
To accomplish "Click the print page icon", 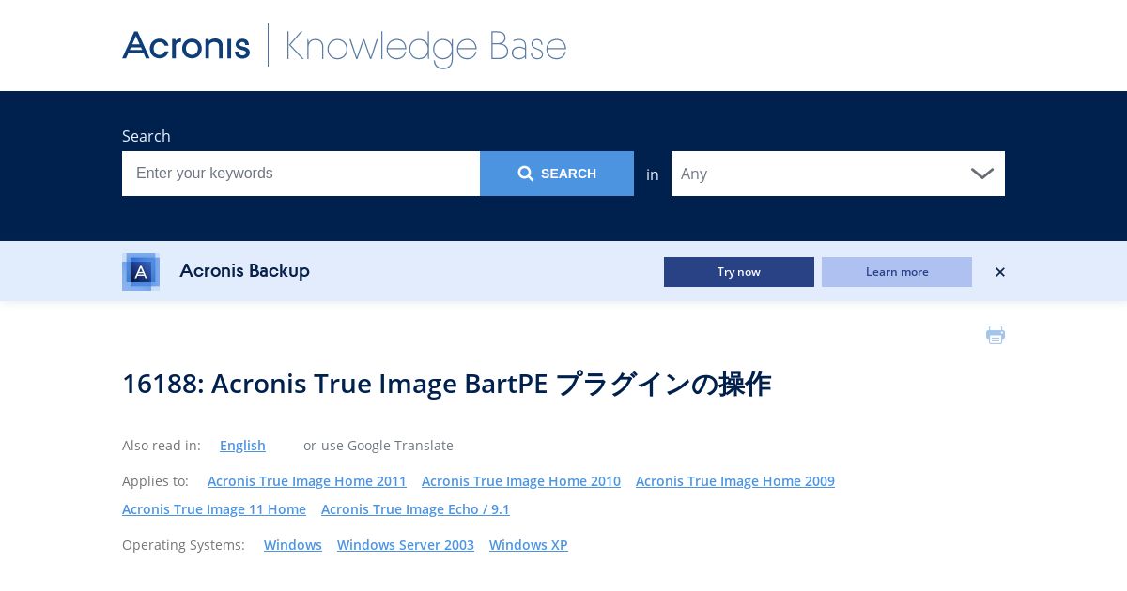I will (x=996, y=335).
